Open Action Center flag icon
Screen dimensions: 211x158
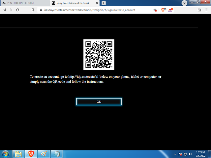(x=180, y=154)
